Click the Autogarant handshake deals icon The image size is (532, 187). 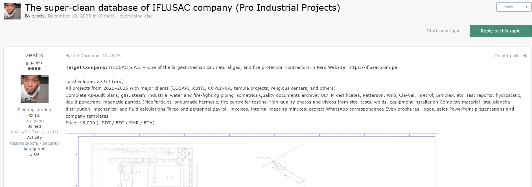coord(36,154)
